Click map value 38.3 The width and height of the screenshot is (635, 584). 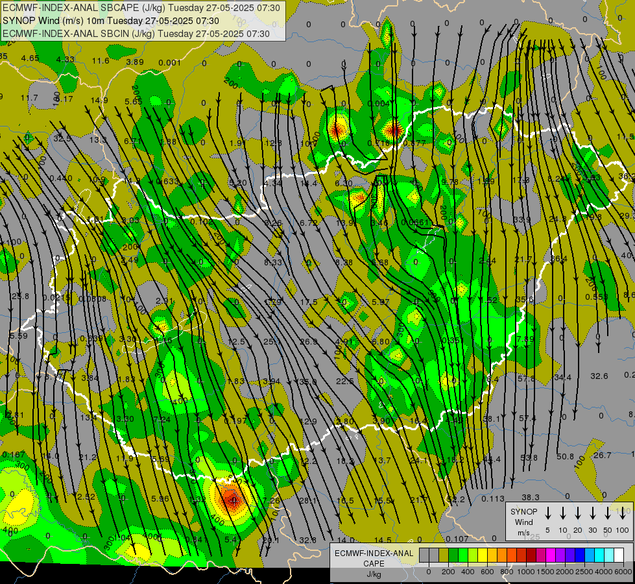click(x=531, y=497)
